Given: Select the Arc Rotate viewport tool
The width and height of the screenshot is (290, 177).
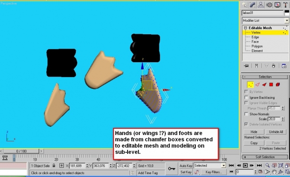Looking at the screenshot, I should click(281, 172).
